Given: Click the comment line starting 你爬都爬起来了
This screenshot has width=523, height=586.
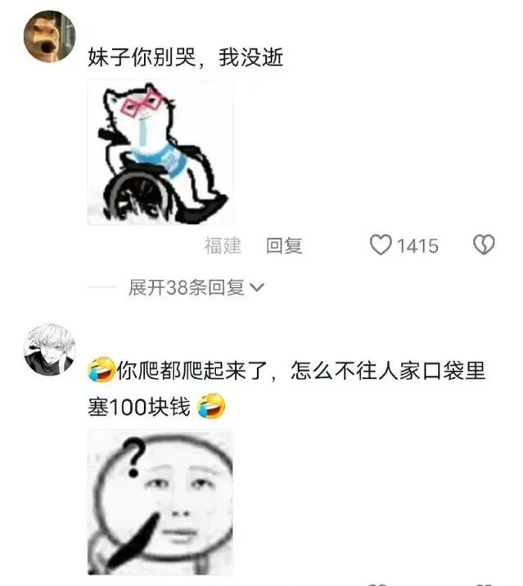Looking at the screenshot, I should point(287,371).
